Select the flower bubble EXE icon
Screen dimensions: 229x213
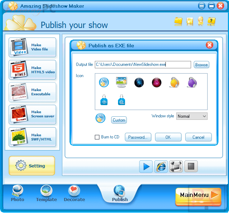pyautogui.click(x=104, y=82)
